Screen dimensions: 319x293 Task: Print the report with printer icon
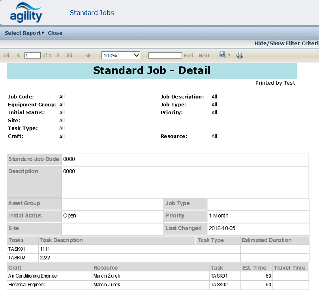(240, 55)
